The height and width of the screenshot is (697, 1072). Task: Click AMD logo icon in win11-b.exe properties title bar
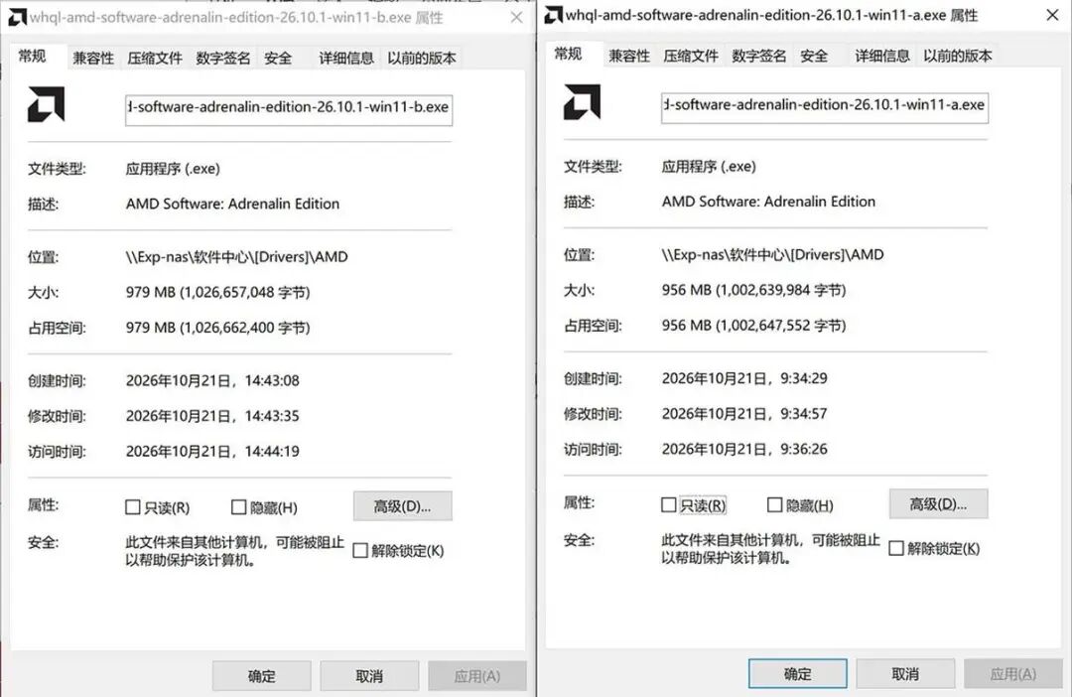(18, 17)
